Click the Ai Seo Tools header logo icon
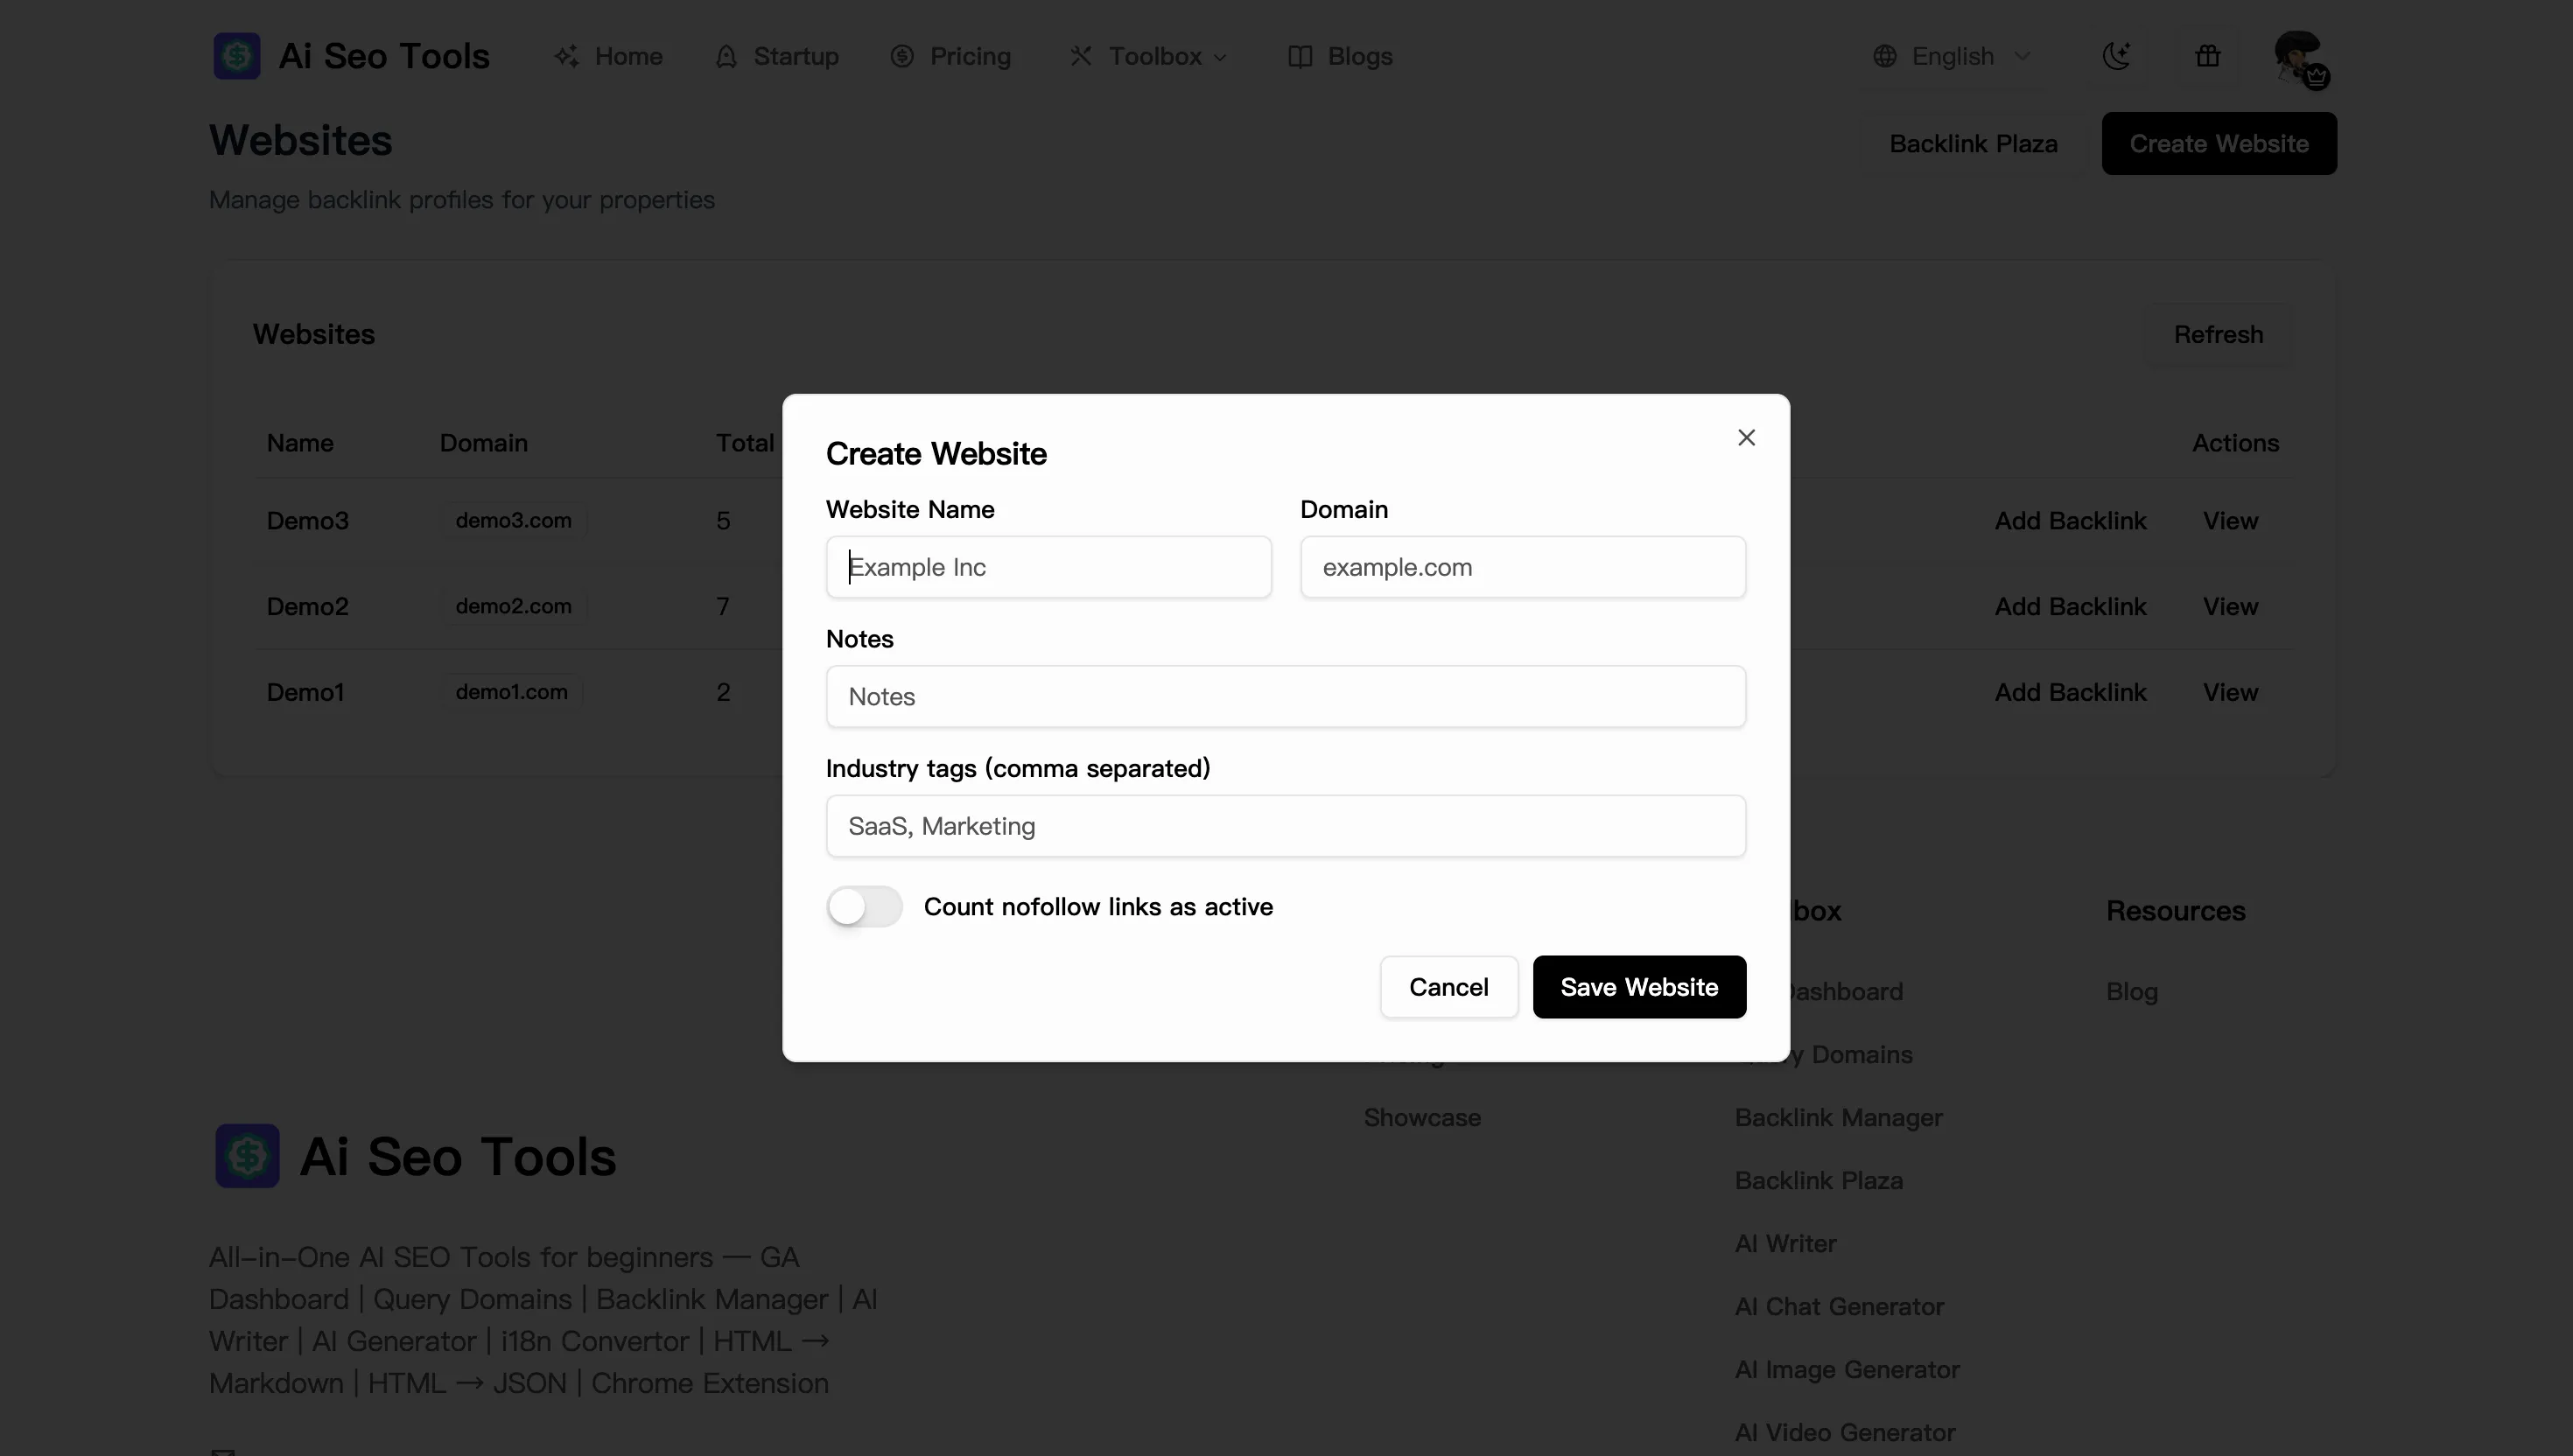The image size is (2573, 1456). (236, 56)
